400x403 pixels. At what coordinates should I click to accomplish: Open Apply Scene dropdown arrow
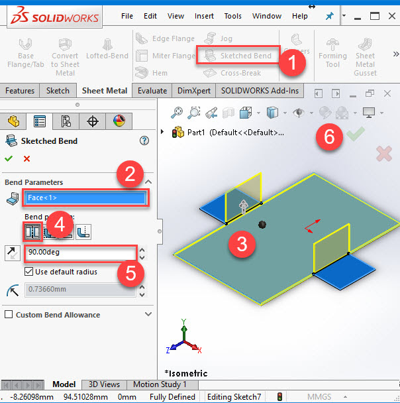point(356,113)
